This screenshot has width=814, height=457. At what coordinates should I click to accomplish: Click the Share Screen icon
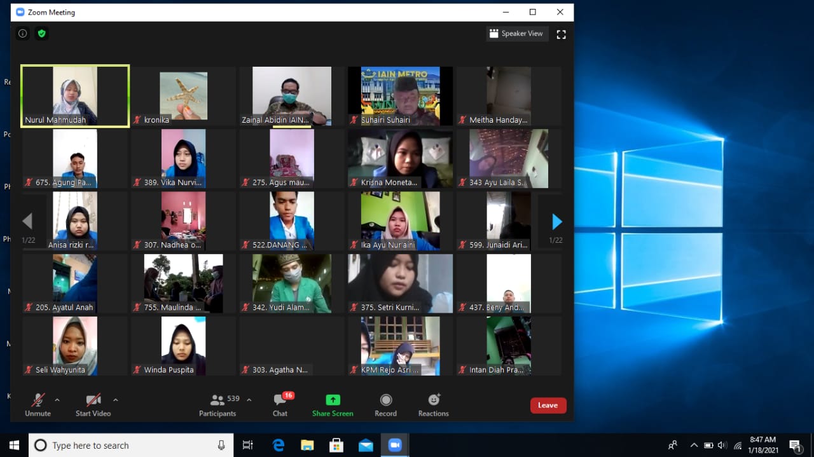click(x=333, y=405)
